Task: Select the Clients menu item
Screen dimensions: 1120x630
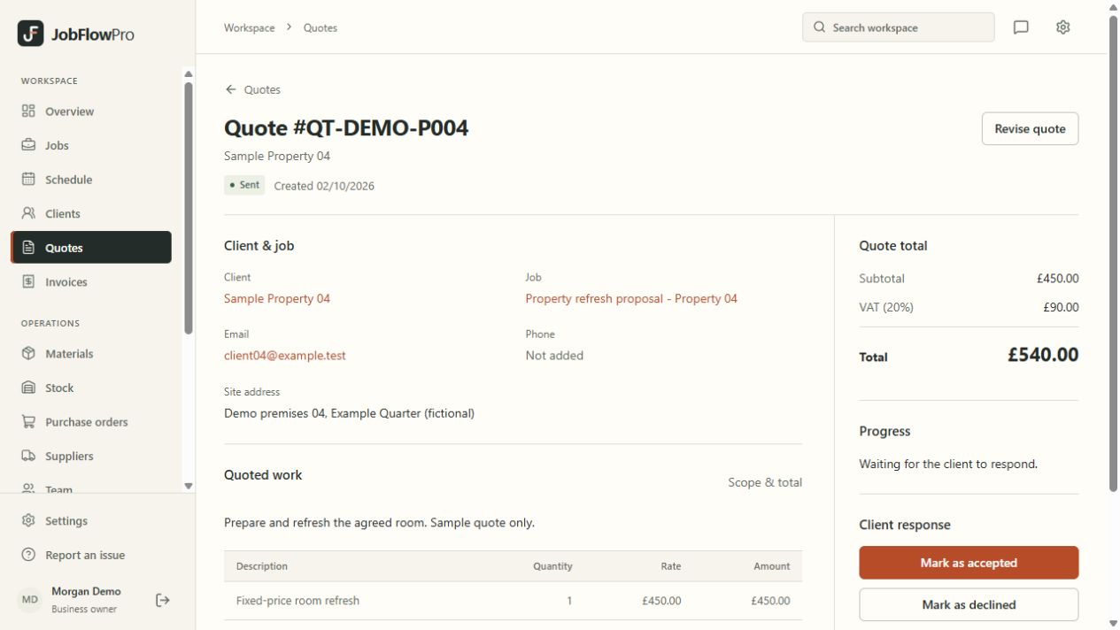Action: (91, 213)
